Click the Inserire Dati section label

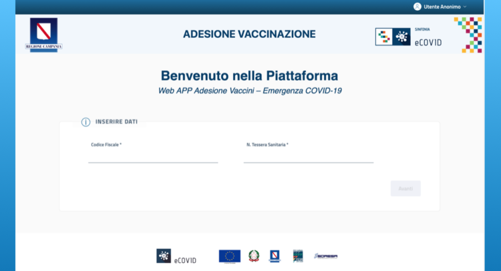(116, 122)
